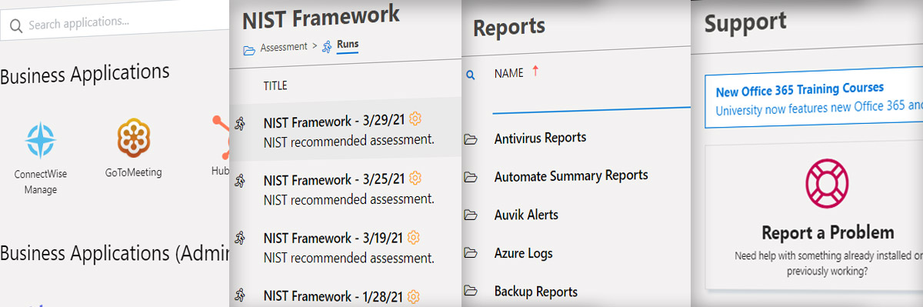This screenshot has height=307, width=923.
Task: Launch the GoToMeeting application icon
Action: pyautogui.click(x=134, y=138)
